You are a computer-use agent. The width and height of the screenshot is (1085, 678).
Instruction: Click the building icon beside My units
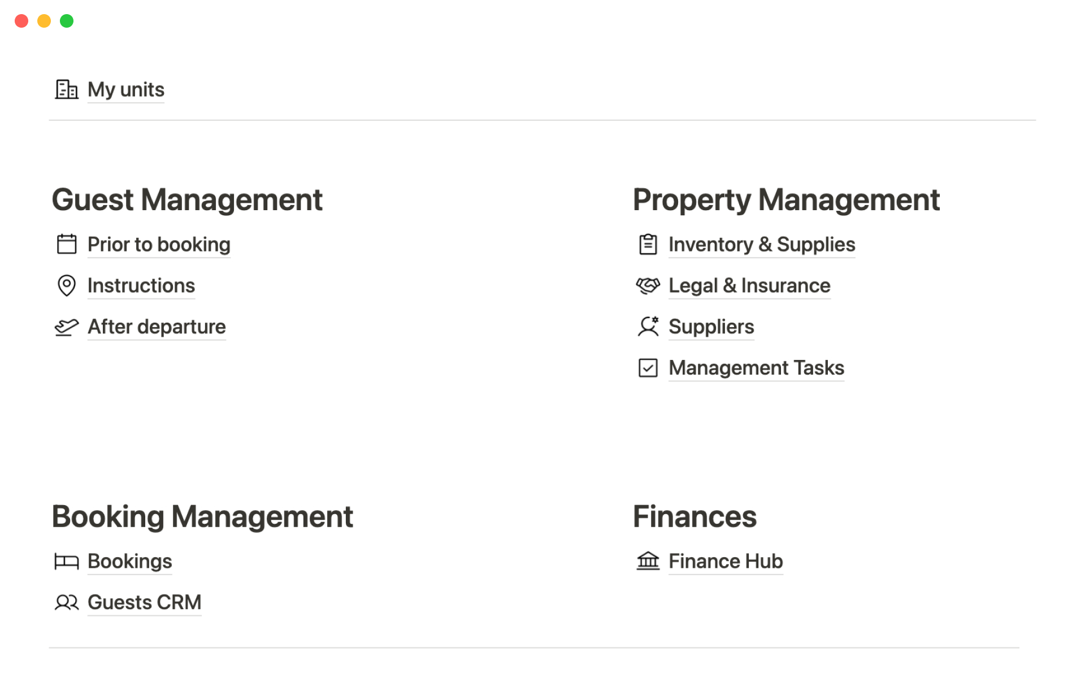66,89
